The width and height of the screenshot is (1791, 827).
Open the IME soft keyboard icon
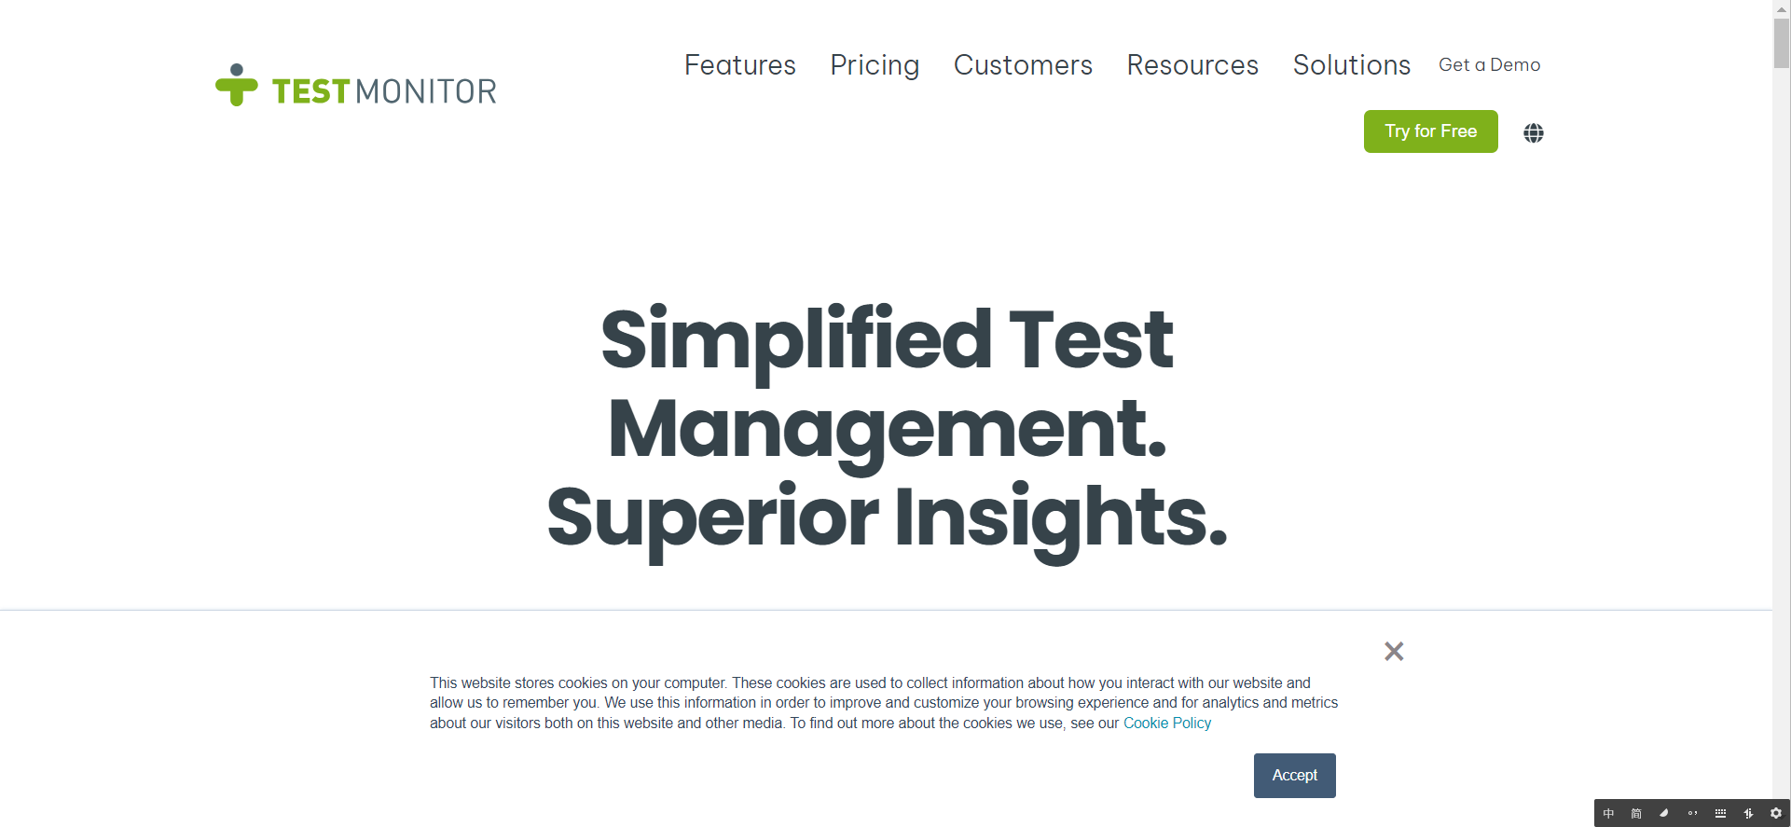(1720, 814)
